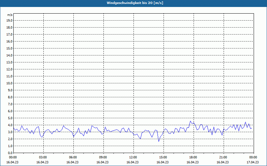The width and height of the screenshot is (267, 166).
Task: Select the 09:00 time axis label
Action: tap(103, 157)
